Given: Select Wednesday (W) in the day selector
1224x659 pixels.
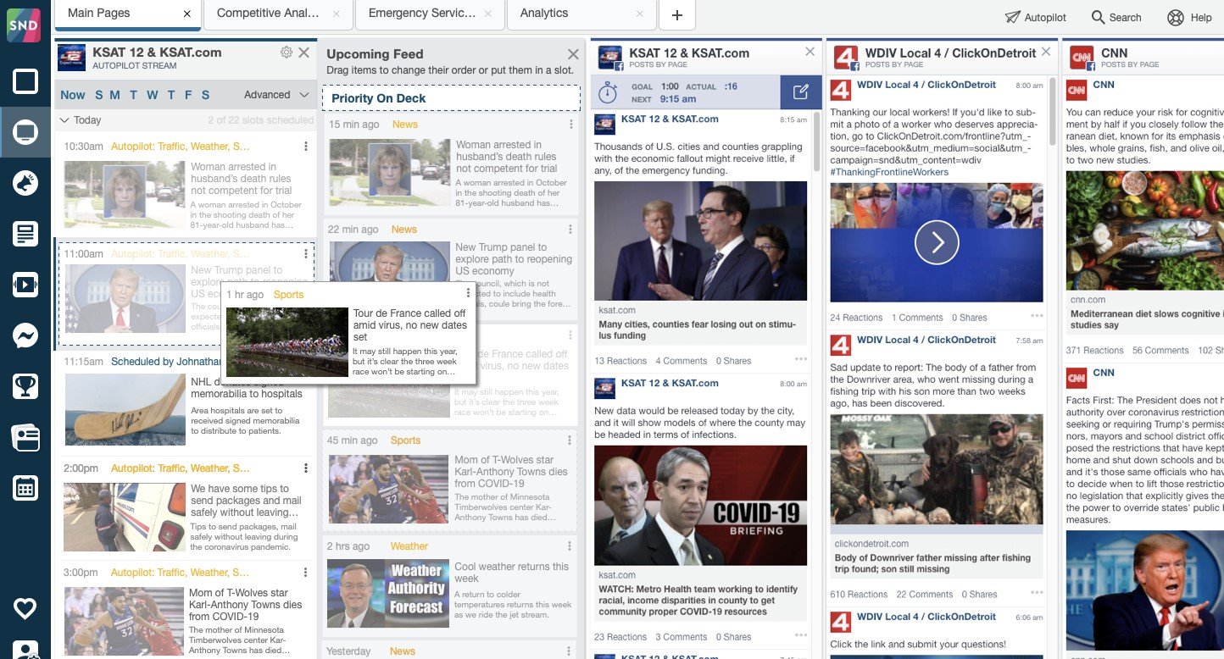Looking at the screenshot, I should tap(153, 95).
